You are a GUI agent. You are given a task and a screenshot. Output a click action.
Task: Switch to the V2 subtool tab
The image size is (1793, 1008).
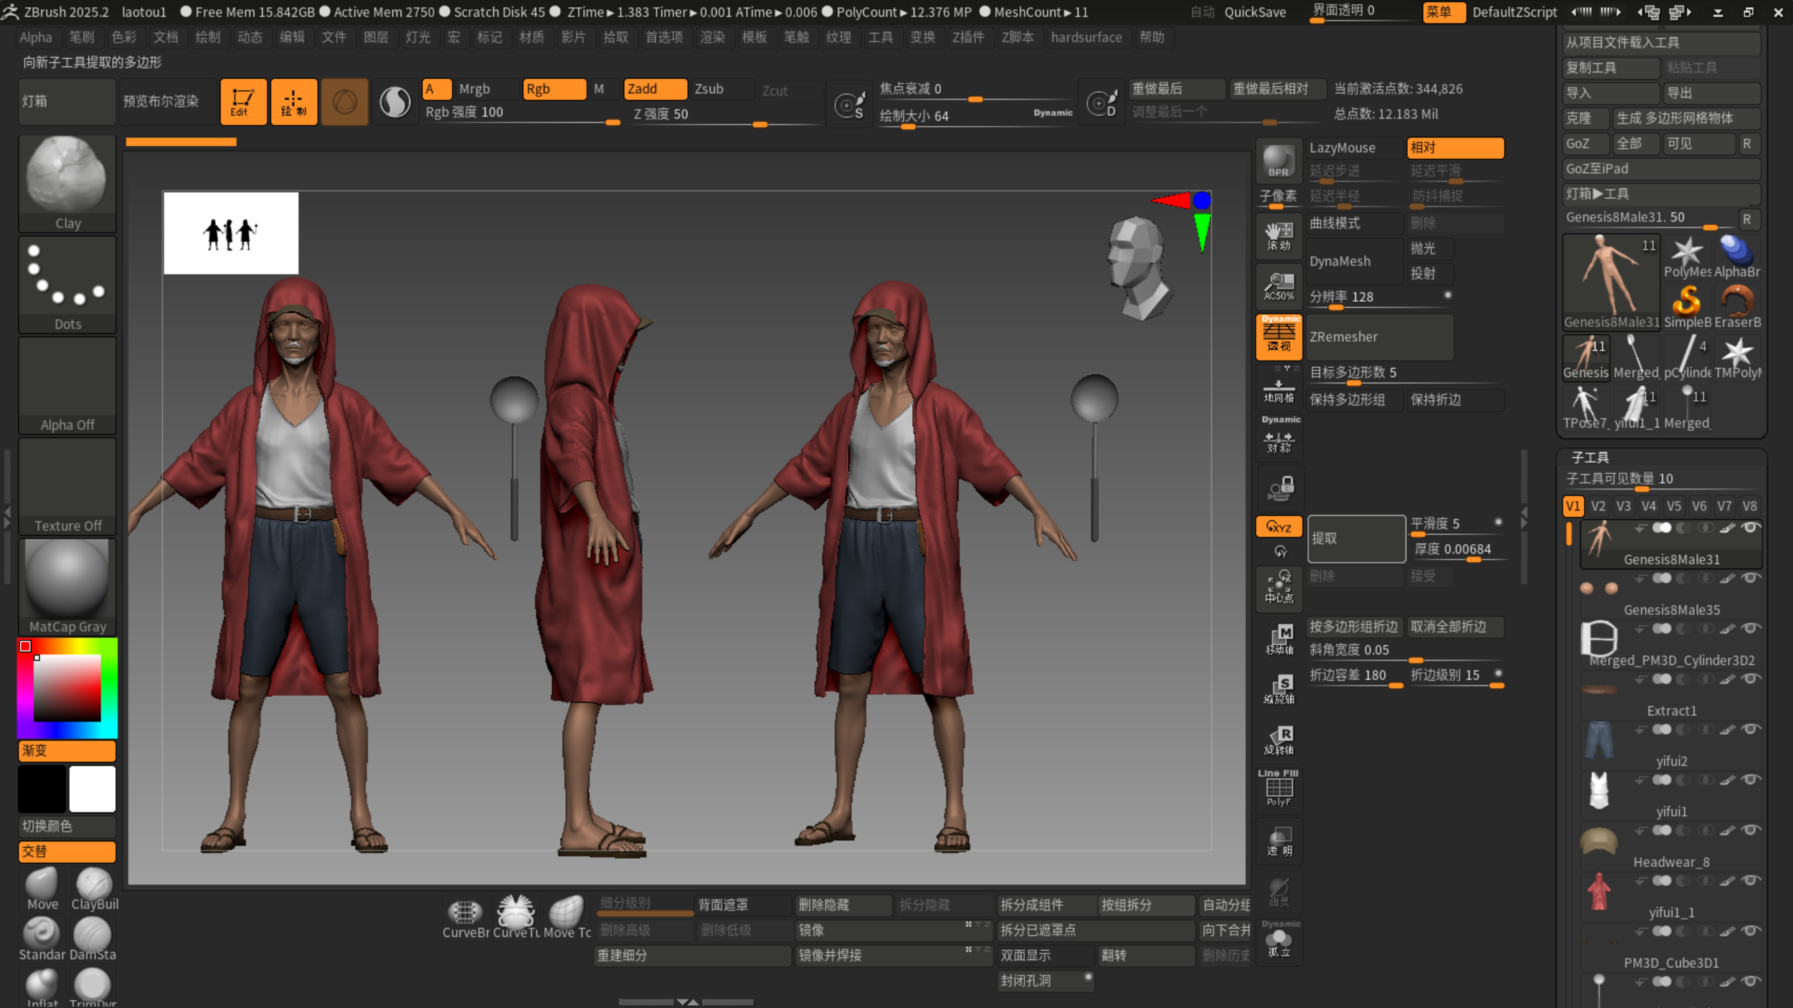pos(1598,506)
